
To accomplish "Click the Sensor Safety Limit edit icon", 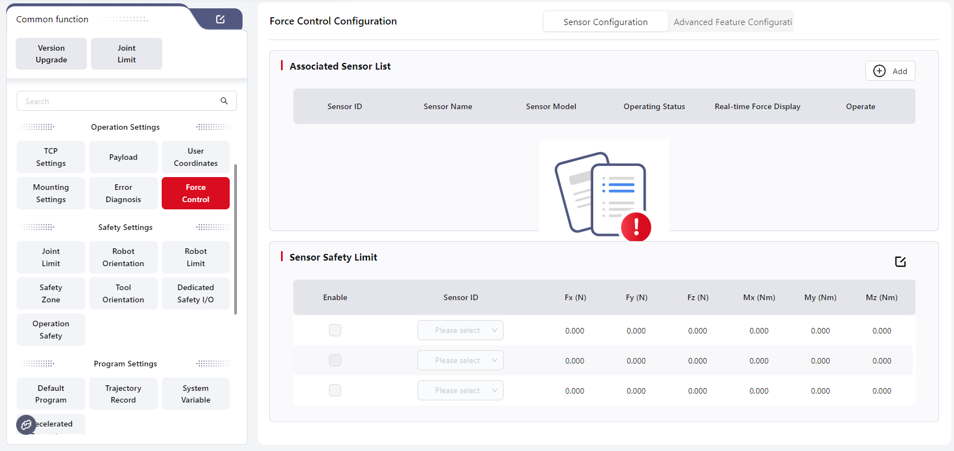I will tap(900, 262).
